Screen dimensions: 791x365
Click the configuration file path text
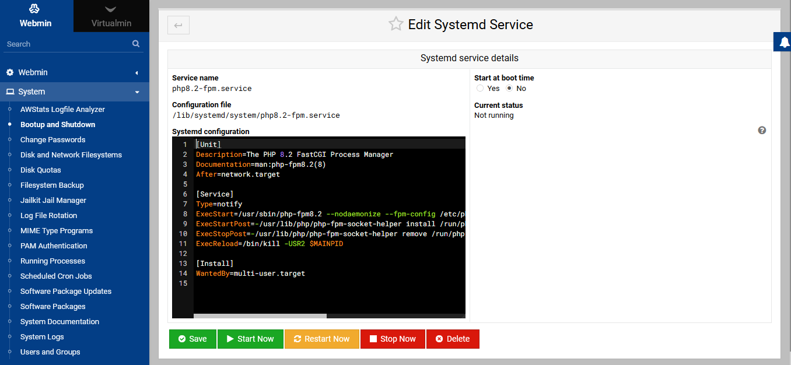256,115
